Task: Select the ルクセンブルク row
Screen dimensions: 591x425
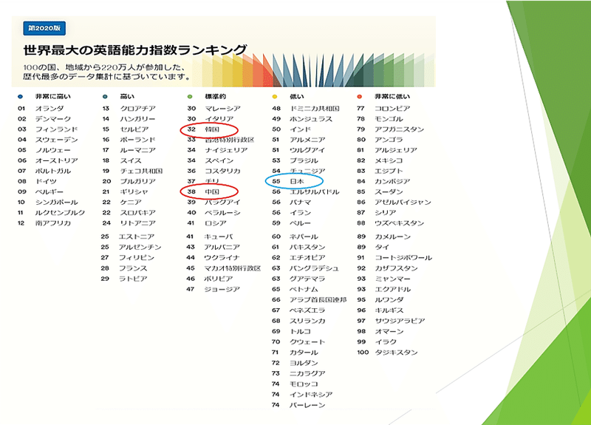Action: (51, 213)
